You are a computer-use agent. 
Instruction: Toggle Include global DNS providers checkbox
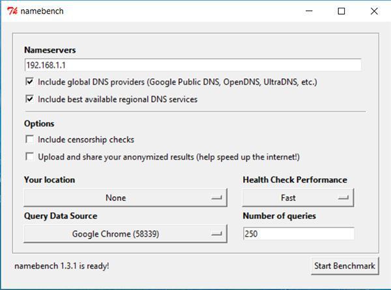(x=29, y=81)
